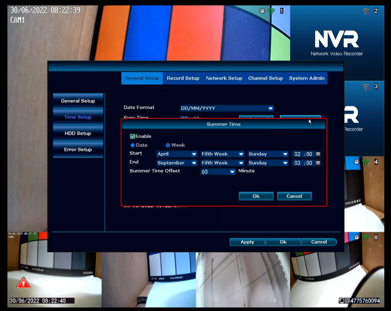Screen dimensions: 391x311
Task: Switch to the Record Setup tab
Action: click(x=183, y=78)
